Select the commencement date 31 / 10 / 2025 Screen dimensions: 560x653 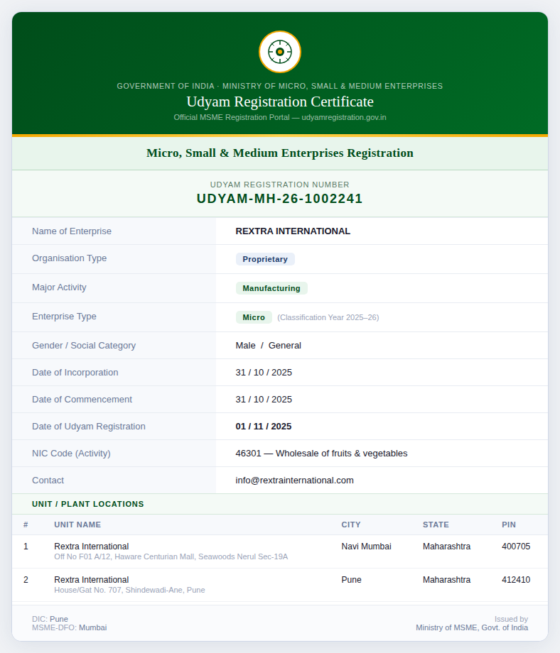264,400
